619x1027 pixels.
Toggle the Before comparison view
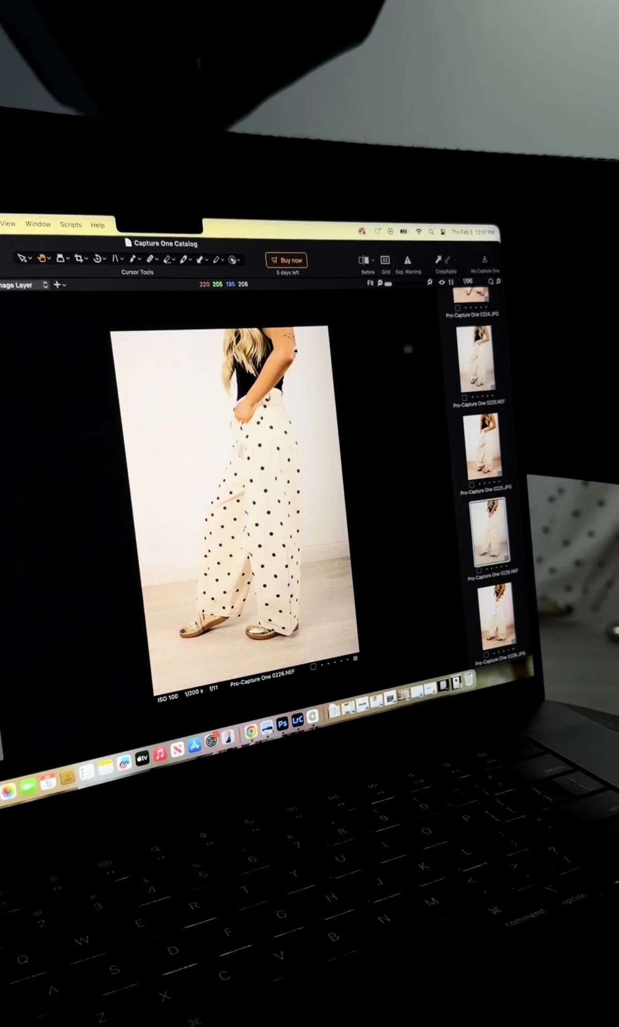(363, 260)
